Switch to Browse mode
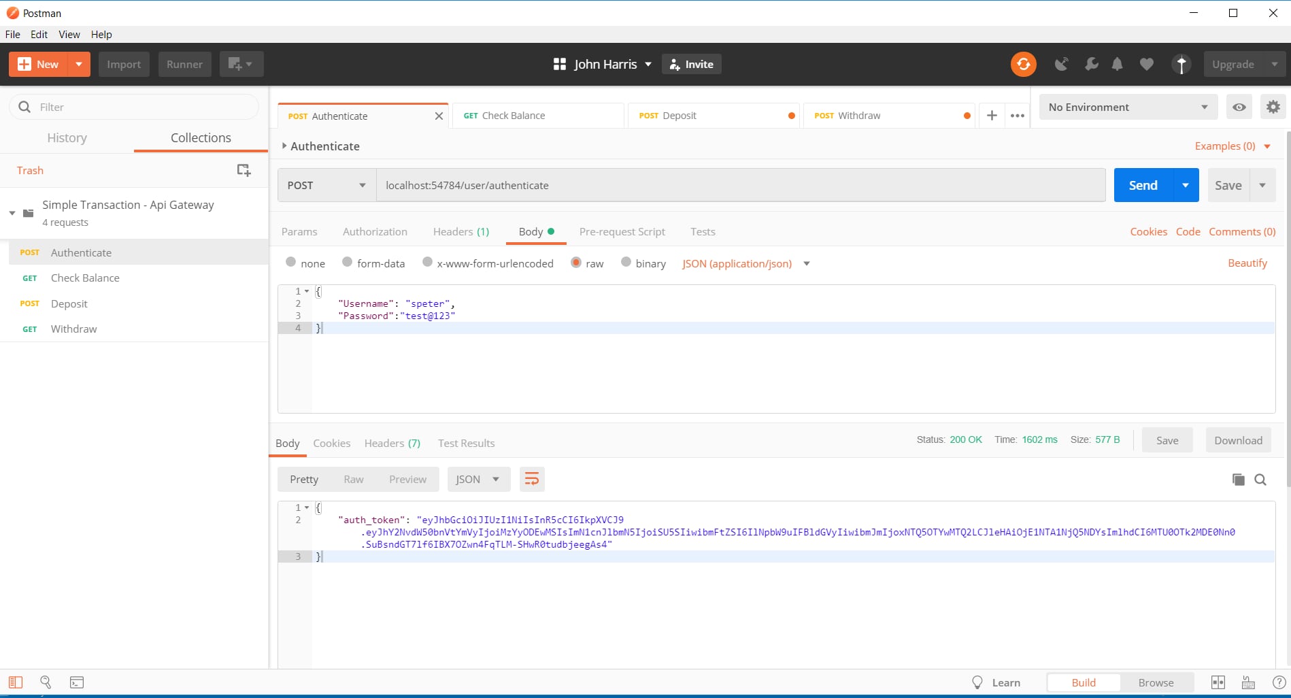1291x698 pixels. 1156,682
